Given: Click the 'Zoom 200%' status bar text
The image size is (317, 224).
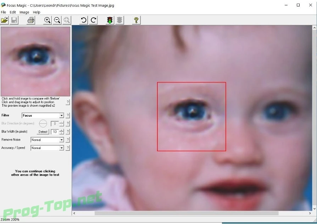Looking at the screenshot, I should [x=10, y=219].
